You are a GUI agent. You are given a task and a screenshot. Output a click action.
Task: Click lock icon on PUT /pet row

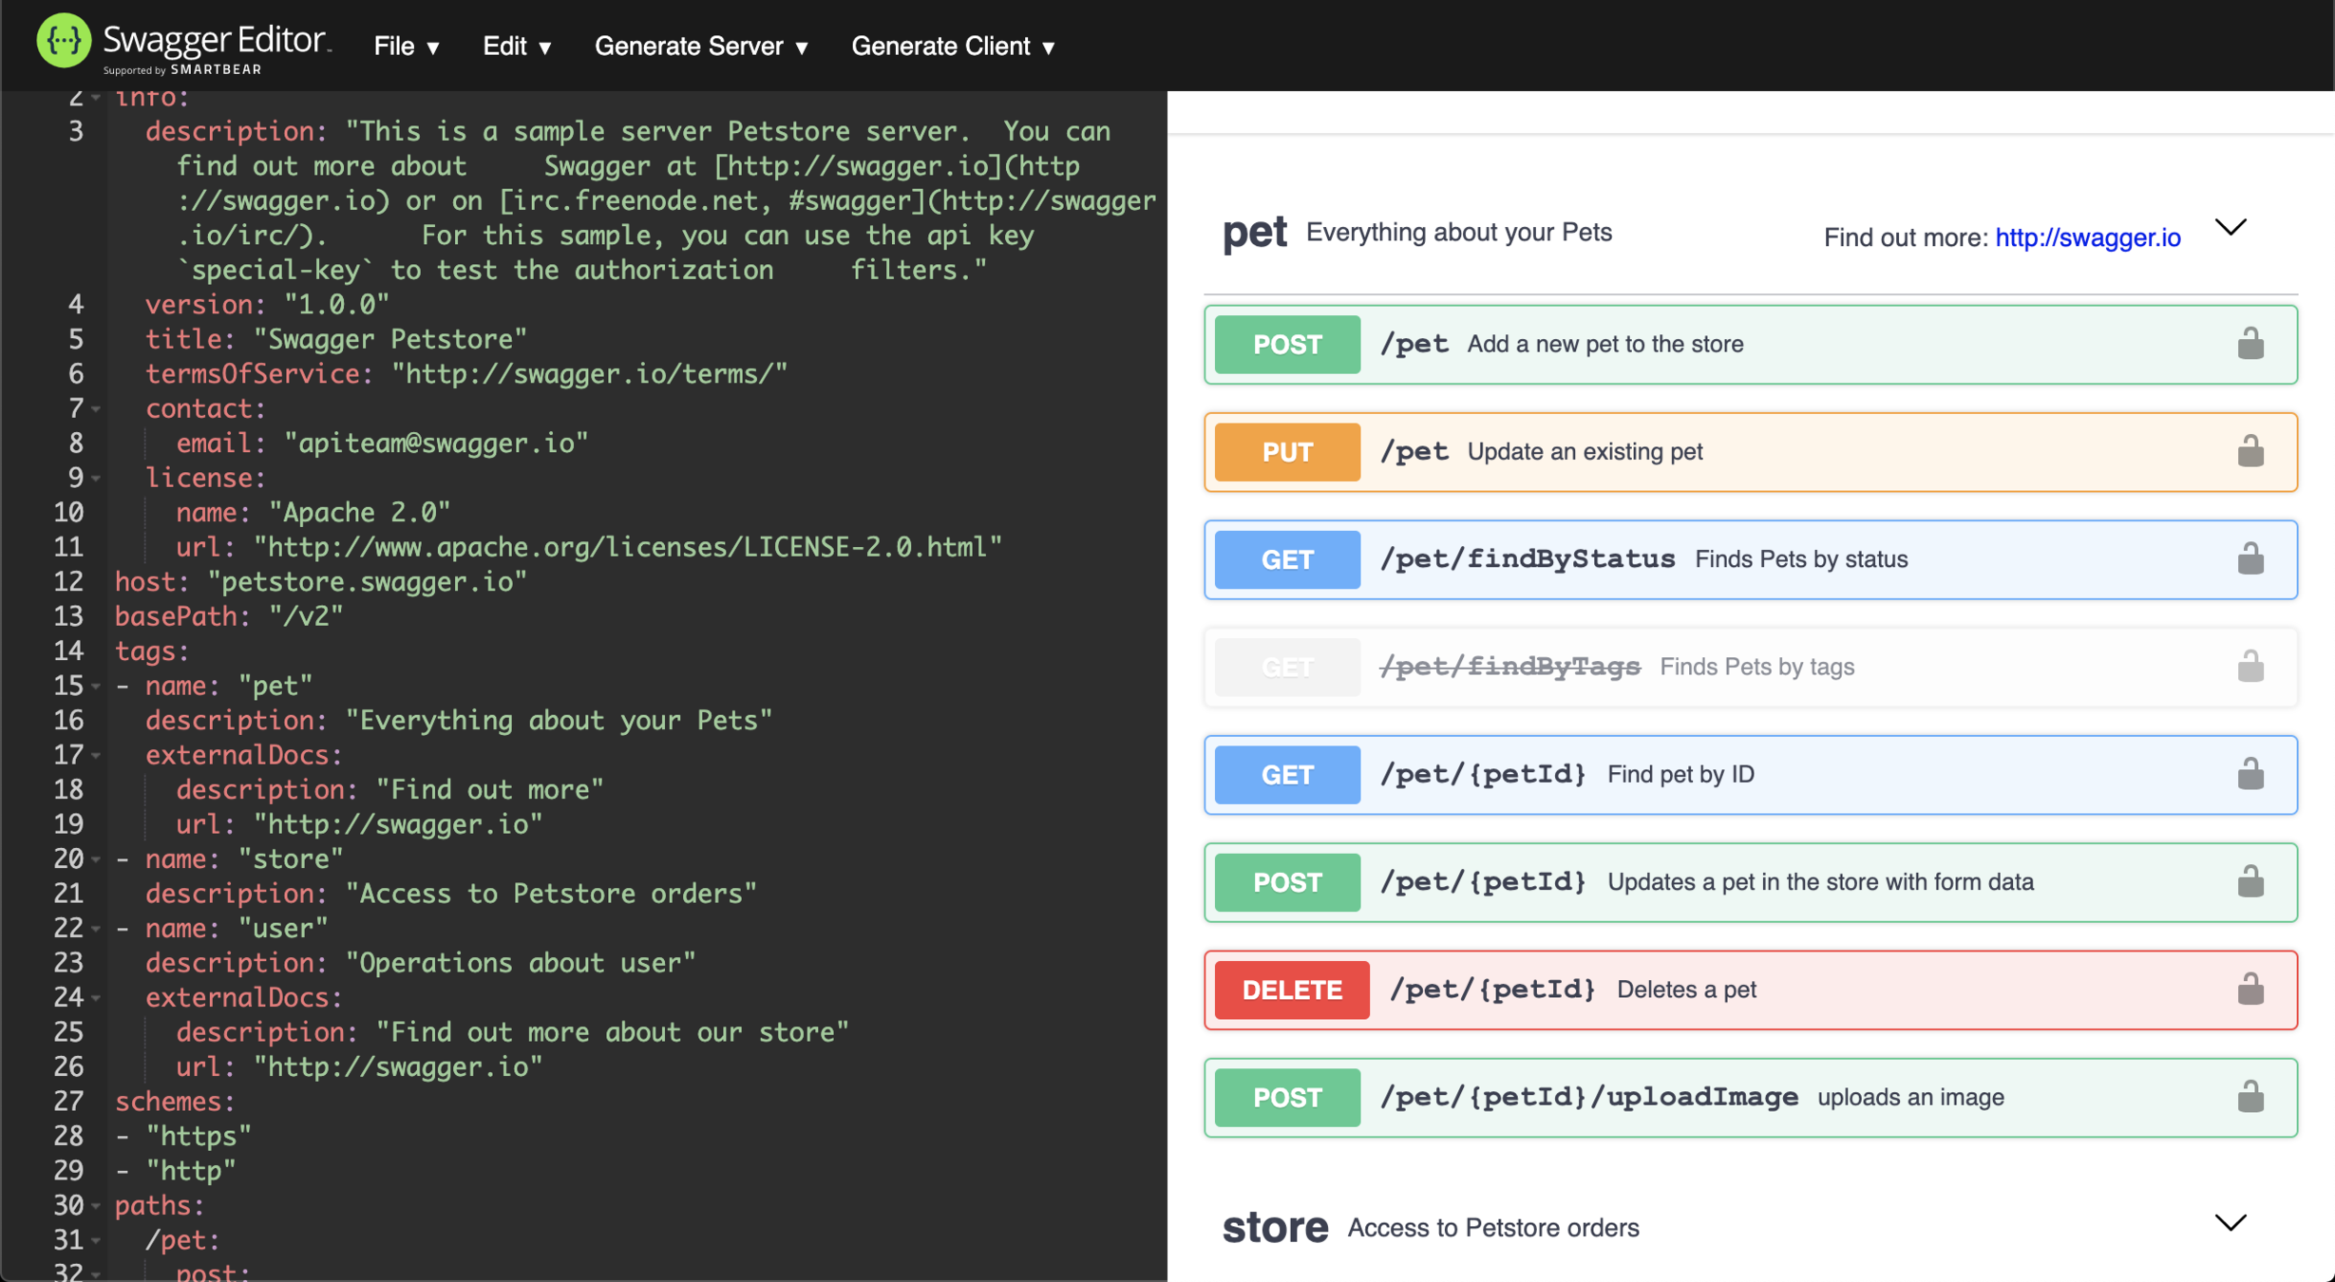click(x=2250, y=452)
